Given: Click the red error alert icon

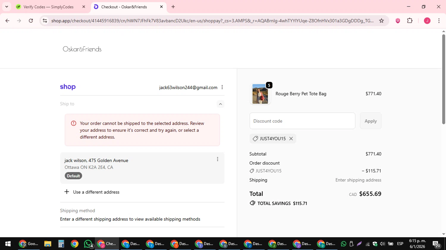Looking at the screenshot, I should [x=73, y=123].
